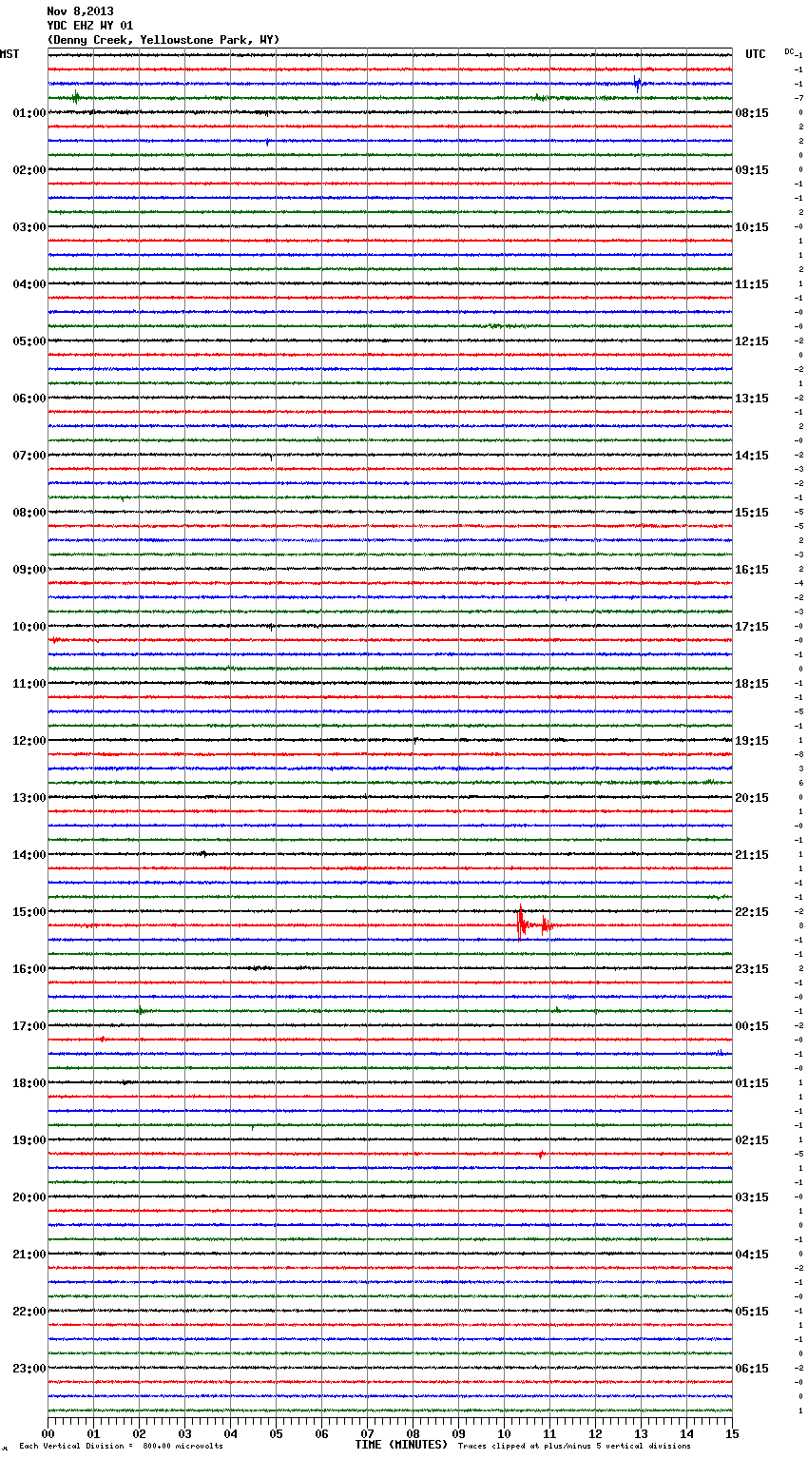Viewport: 808px width, 1459px height.
Task: Click the "UTC" column header
Action: (x=756, y=54)
